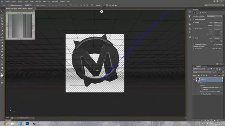Screen dimensions: 225x126
Task: Open the layer Opacité value slider arrow
Action: pyautogui.click(x=223, y=72)
